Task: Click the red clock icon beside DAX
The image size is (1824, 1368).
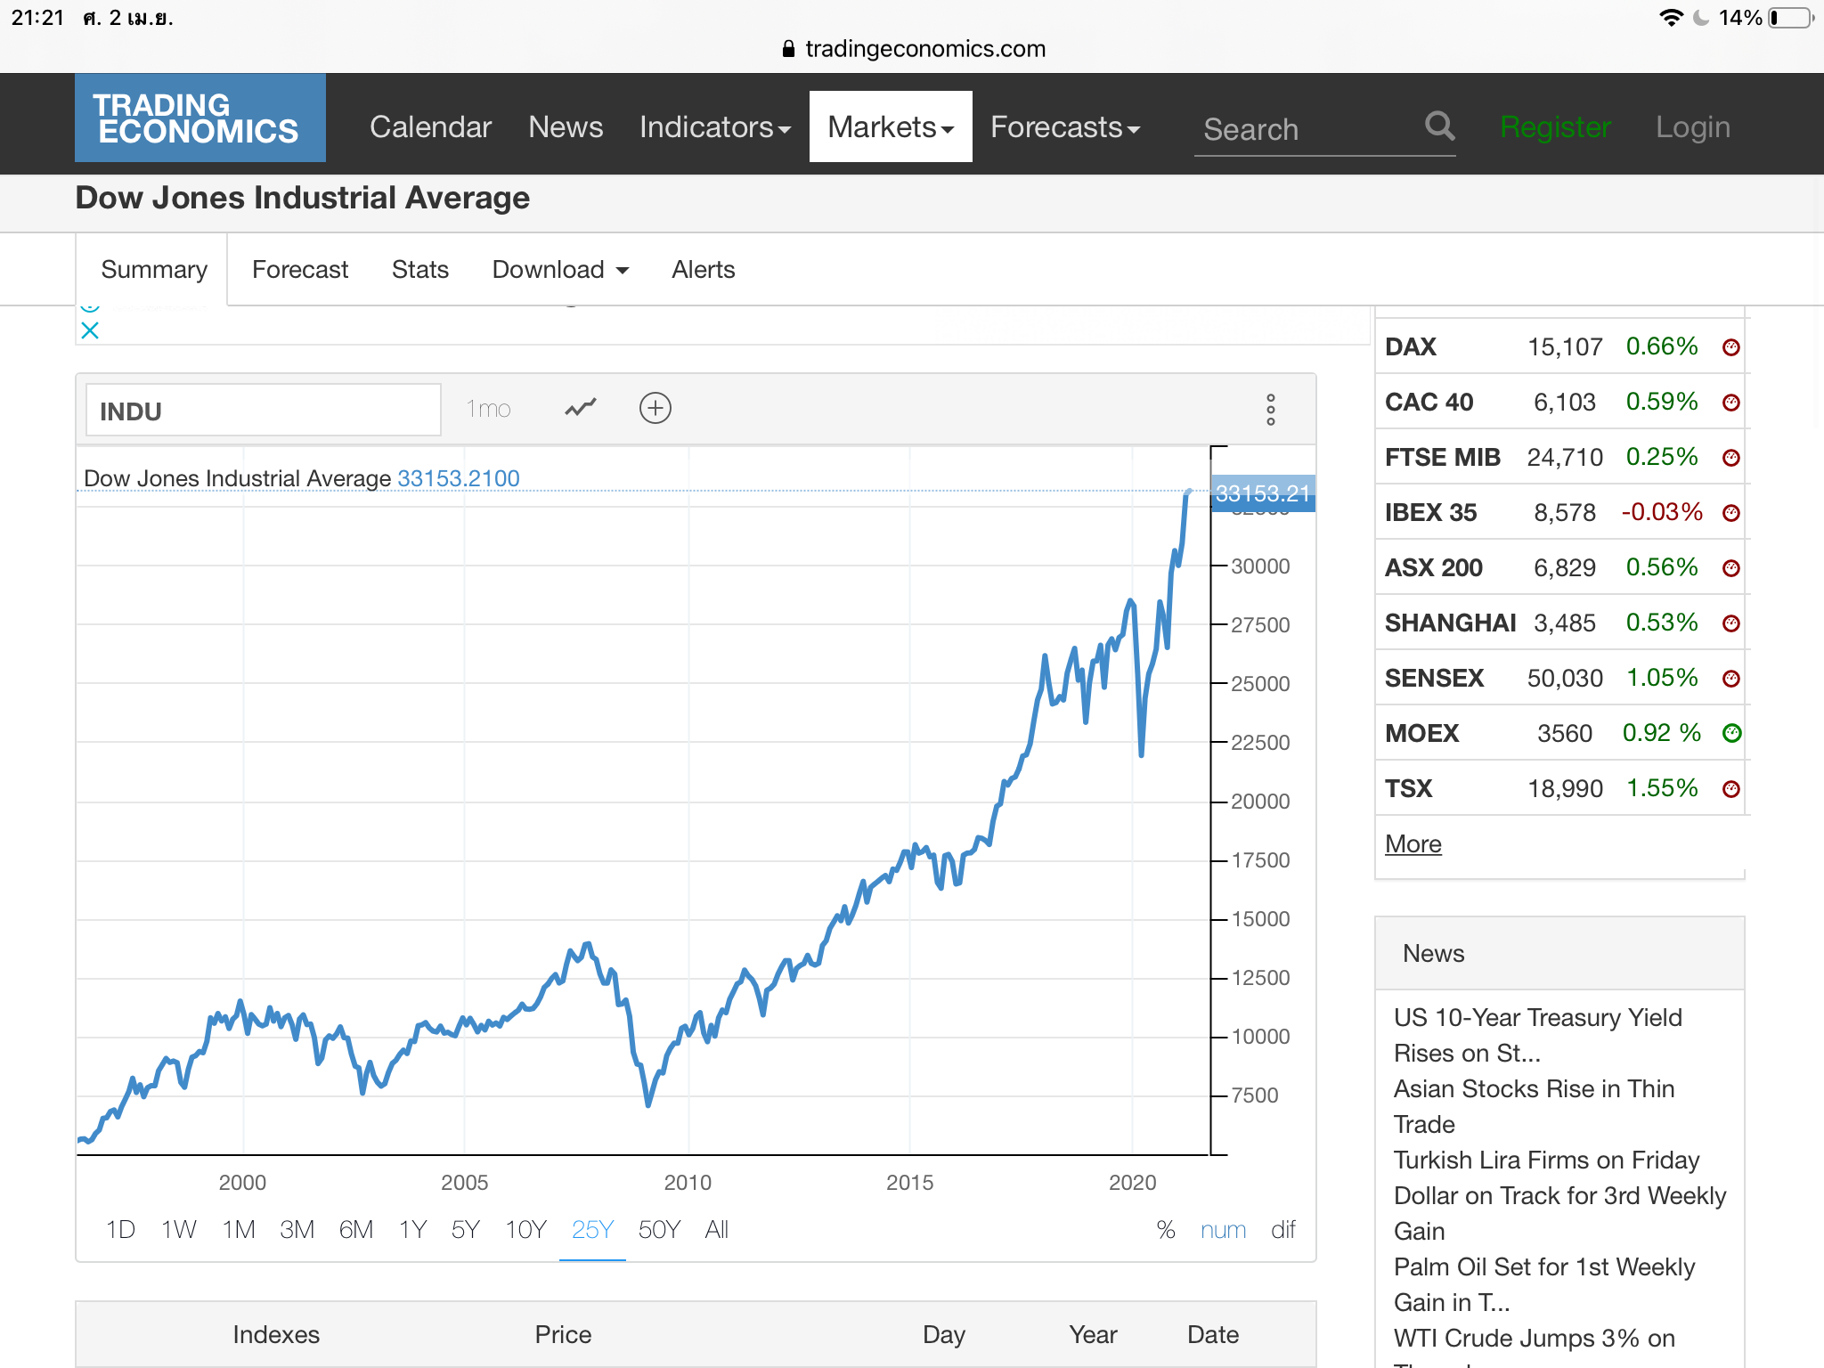Action: pos(1730,347)
